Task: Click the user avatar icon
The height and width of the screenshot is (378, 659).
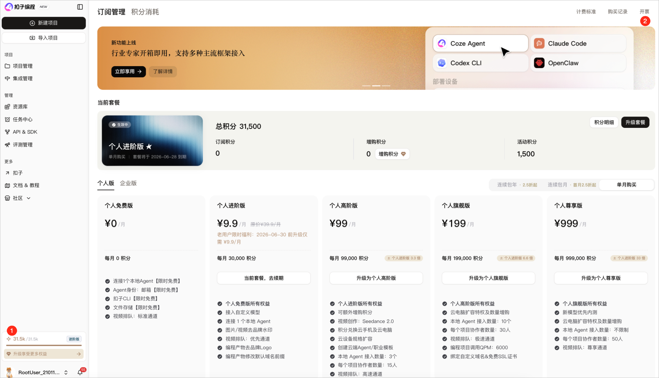Action: pyautogui.click(x=9, y=372)
